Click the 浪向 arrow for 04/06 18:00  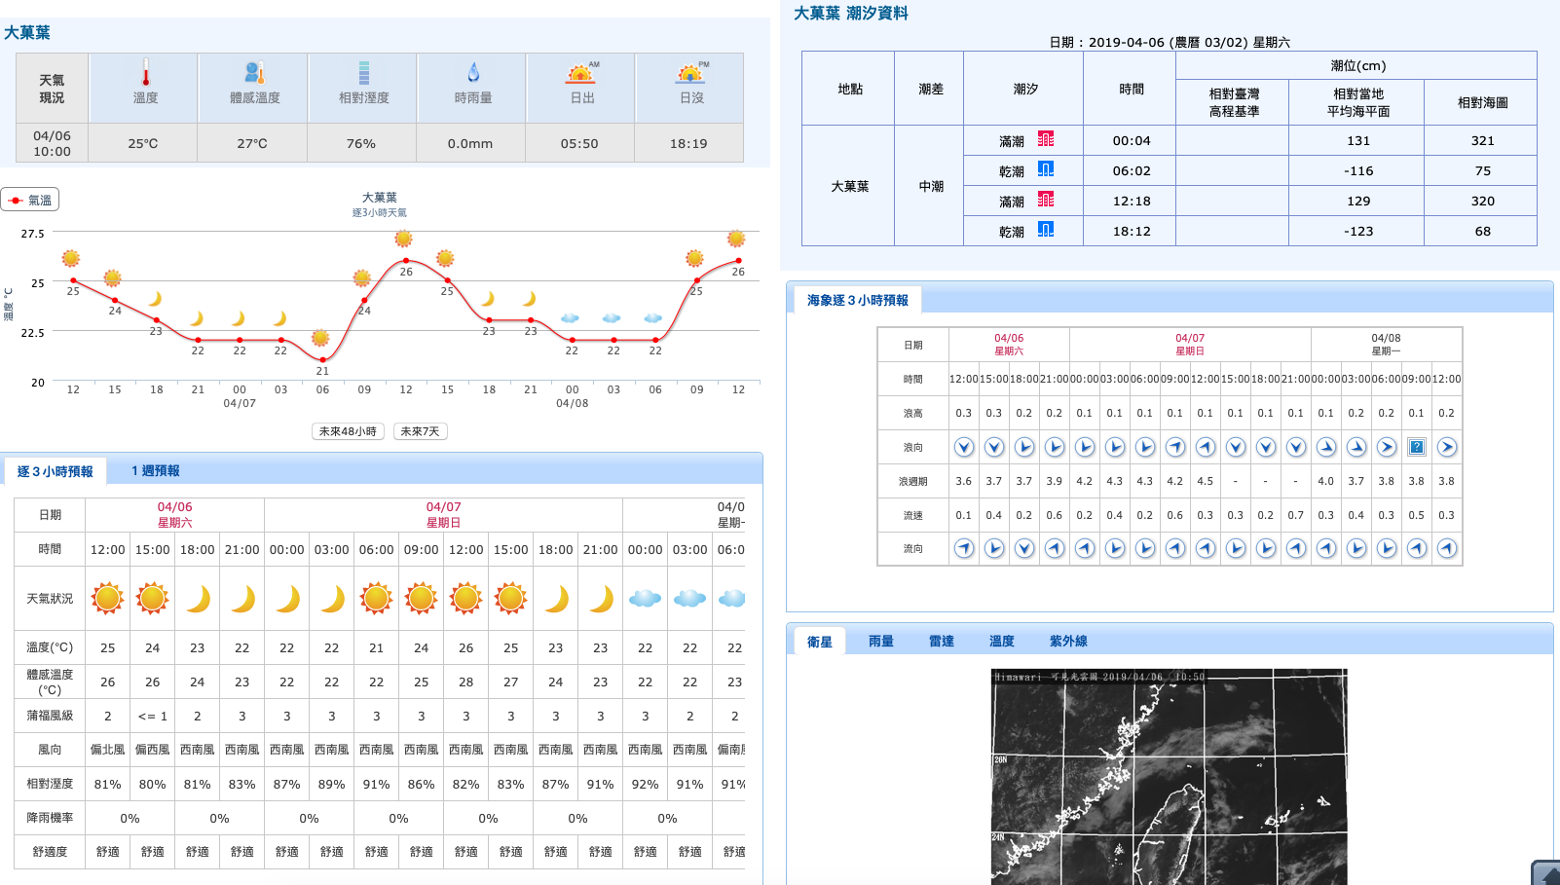coord(1024,447)
